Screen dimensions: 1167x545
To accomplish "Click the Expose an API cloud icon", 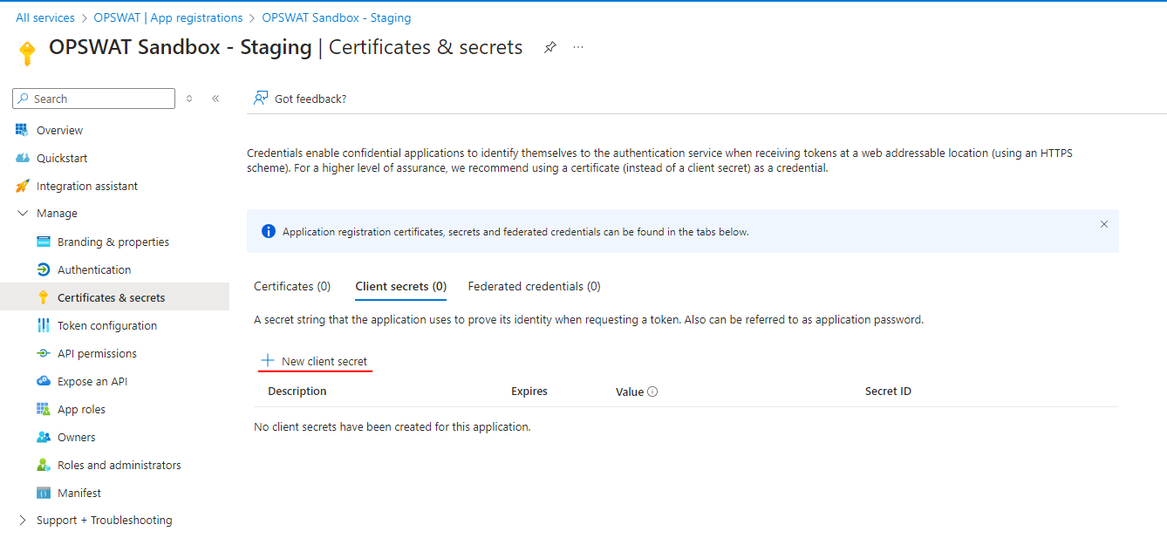I will (x=44, y=381).
